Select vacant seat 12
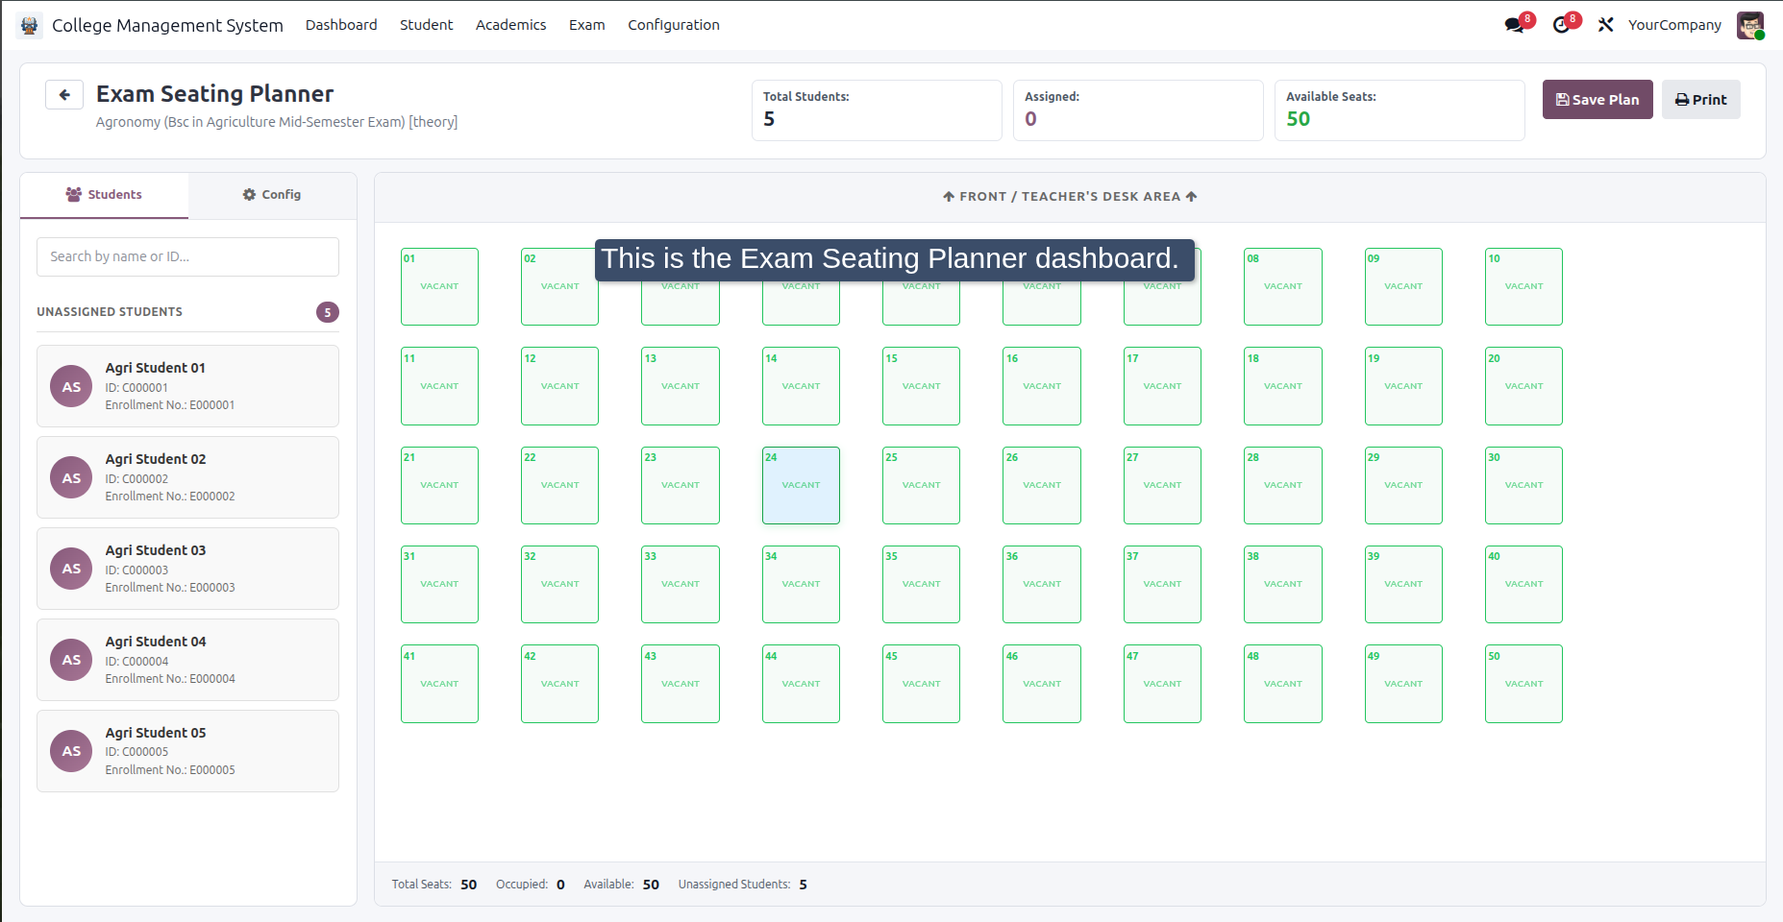 (x=559, y=386)
